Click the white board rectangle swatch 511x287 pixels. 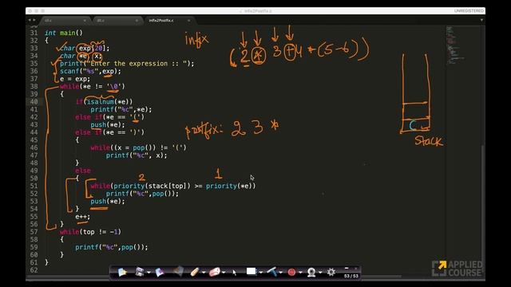tap(252, 271)
